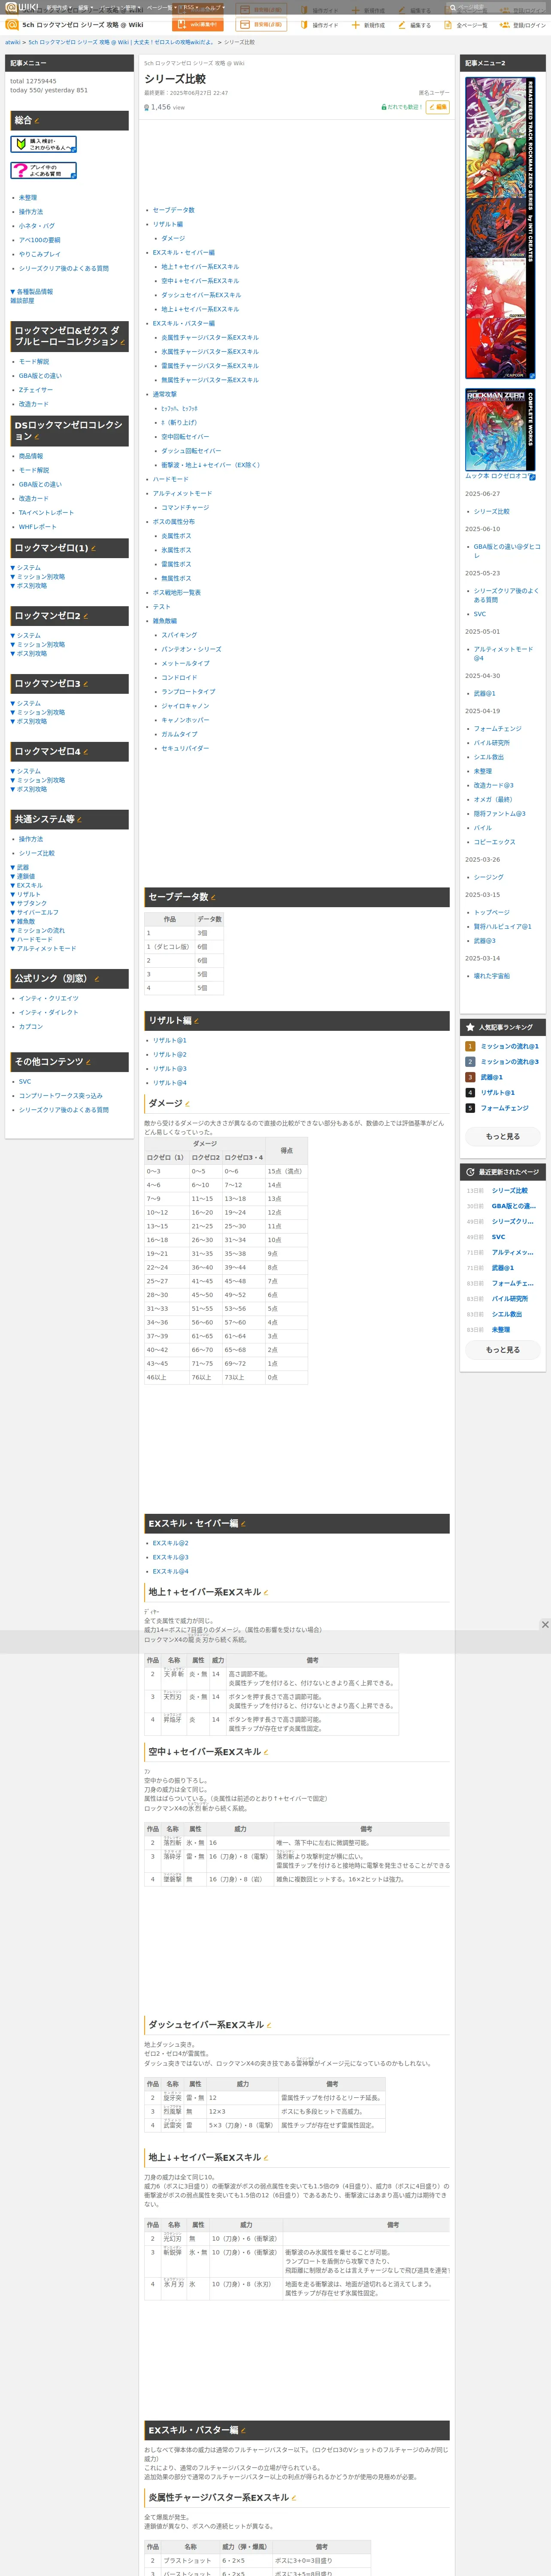Click the 編集 button beside だれでも歓迎
Viewport: 551px width, 2576px height.
pos(438,107)
